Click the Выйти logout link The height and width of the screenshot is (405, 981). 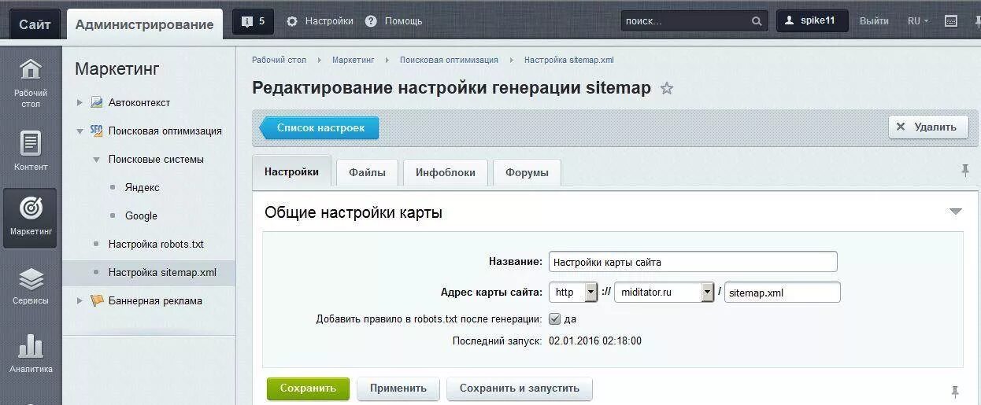[x=874, y=21]
